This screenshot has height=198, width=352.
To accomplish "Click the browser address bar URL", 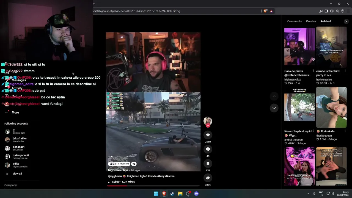I will pyautogui.click(x=137, y=11).
